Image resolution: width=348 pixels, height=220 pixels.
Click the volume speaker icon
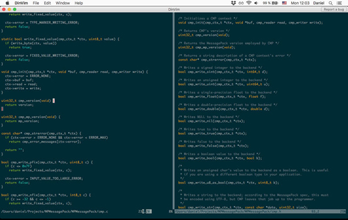(256, 3)
